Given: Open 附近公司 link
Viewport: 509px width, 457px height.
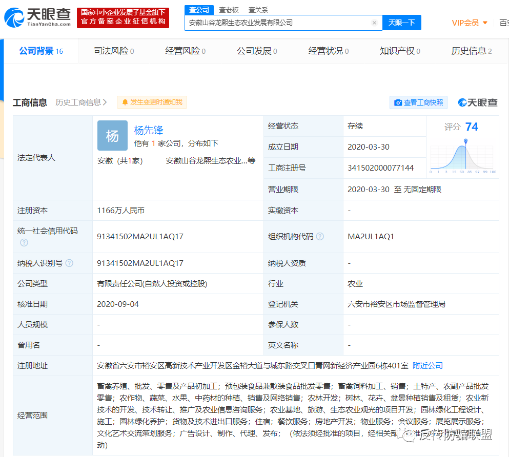Looking at the screenshot, I should click(x=427, y=366).
